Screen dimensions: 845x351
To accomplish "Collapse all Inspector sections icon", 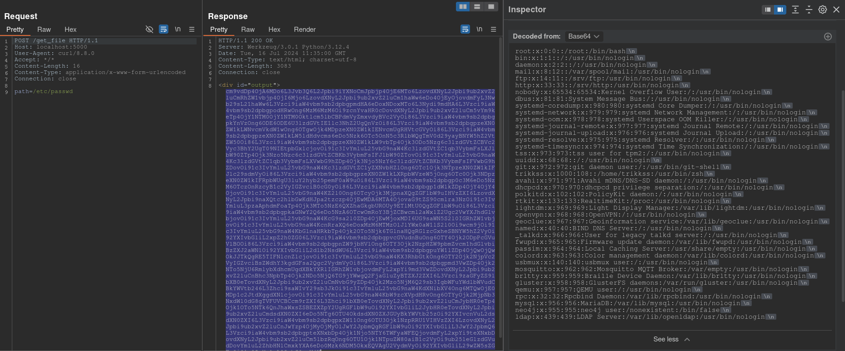I will (x=809, y=10).
